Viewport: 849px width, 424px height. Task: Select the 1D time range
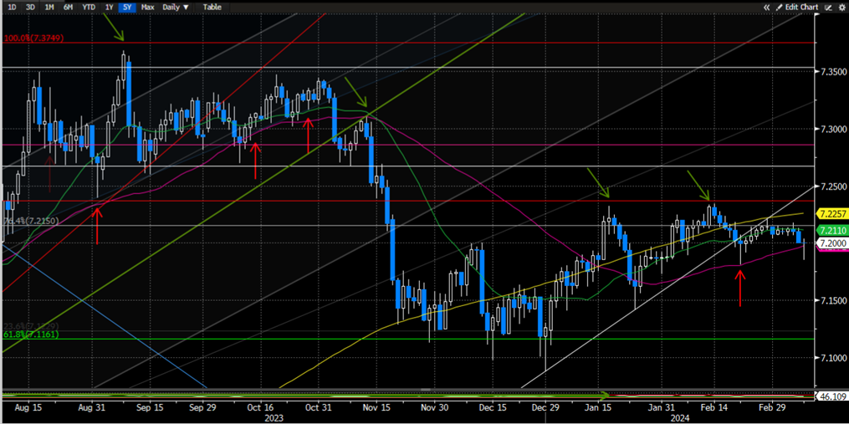12,7
